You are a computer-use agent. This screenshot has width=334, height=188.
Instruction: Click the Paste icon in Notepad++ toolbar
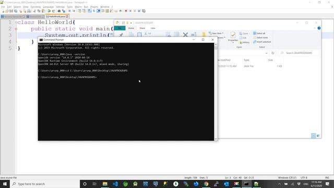coord(43,11)
